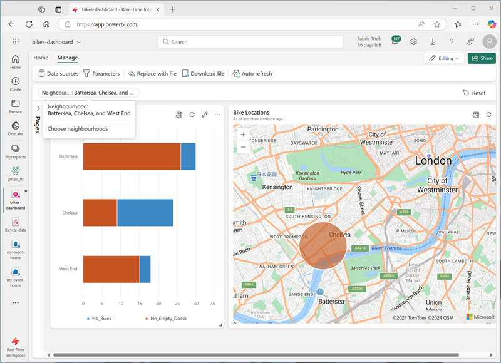Click Choose neighbourhoods text in tooltip

78,129
